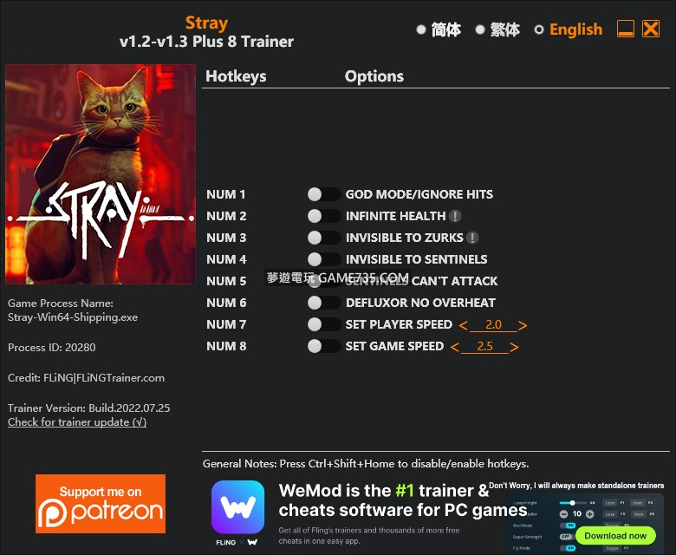The height and width of the screenshot is (555, 676).
Task: Select the 繁体 language option
Action: pyautogui.click(x=497, y=29)
